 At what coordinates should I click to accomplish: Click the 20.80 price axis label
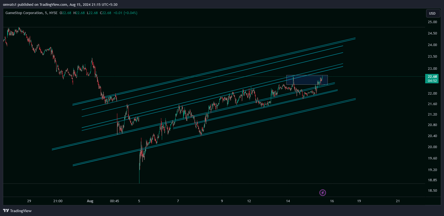(432, 125)
